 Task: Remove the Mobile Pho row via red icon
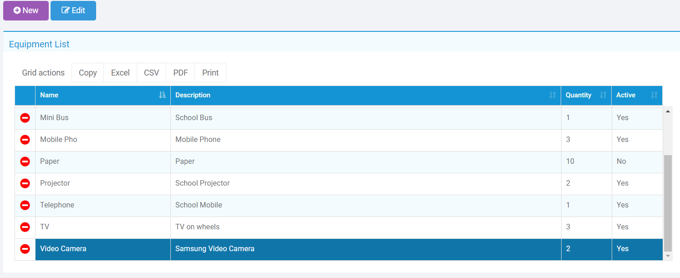[25, 140]
